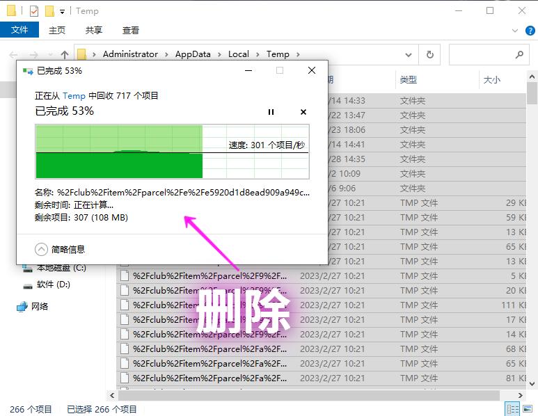
Task: Click the horizontal scrollbar thumb
Action: [x=309, y=395]
